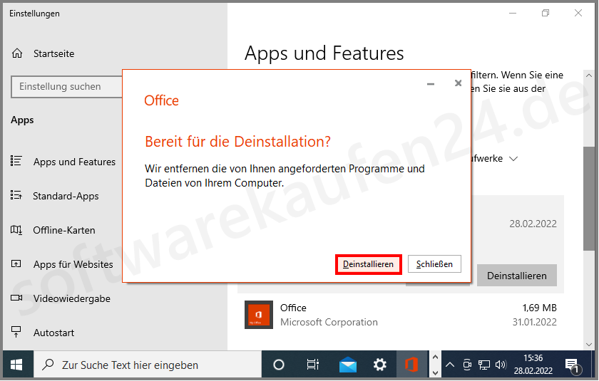This screenshot has width=599, height=381.
Task: Minimize the Einstellungen window
Action: pos(513,14)
